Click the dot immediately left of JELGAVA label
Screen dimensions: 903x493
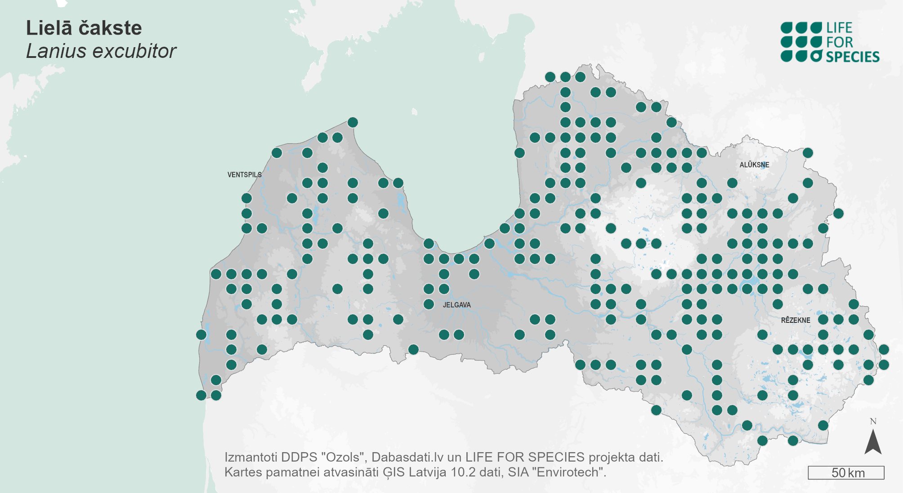click(429, 304)
